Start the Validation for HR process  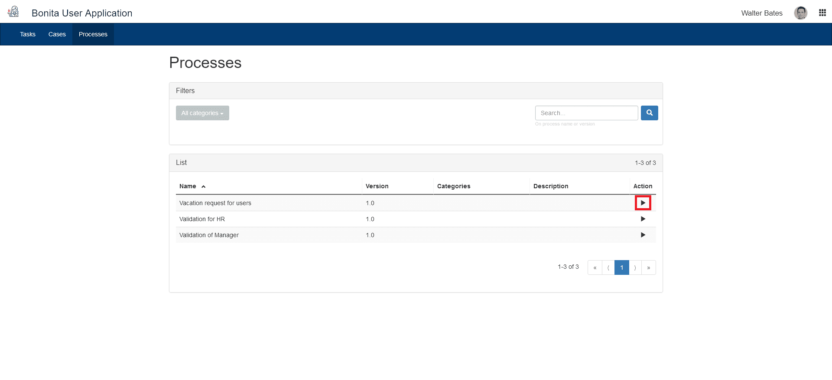coord(643,219)
